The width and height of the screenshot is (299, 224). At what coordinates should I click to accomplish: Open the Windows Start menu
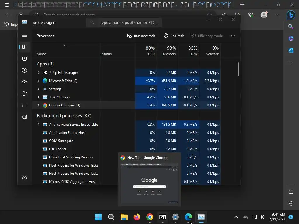click(98, 217)
